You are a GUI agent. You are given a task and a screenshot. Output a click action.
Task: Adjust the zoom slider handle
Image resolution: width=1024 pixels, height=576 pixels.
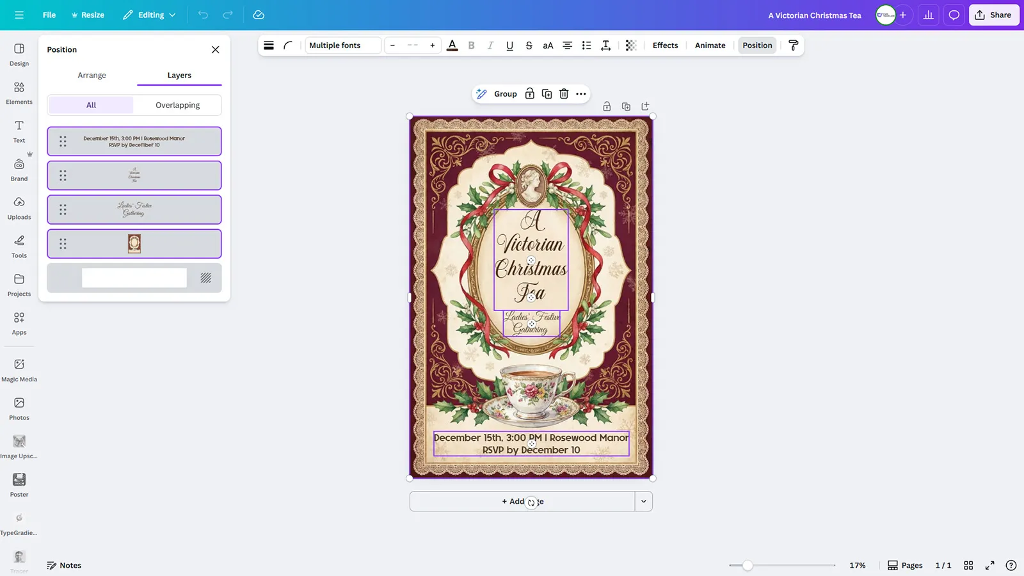tap(748, 565)
